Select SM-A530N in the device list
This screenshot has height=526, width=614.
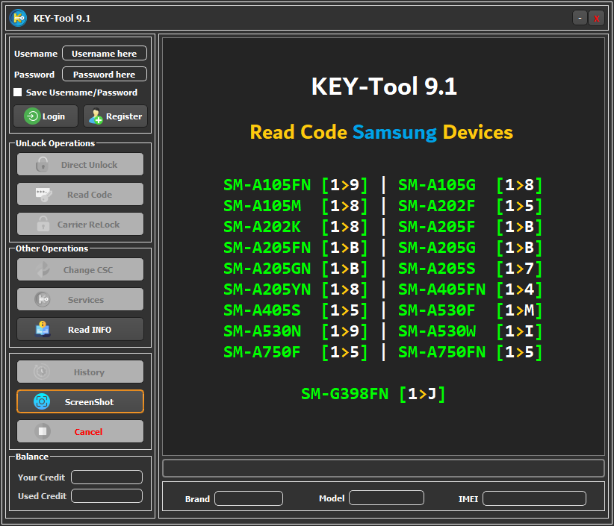[262, 331]
